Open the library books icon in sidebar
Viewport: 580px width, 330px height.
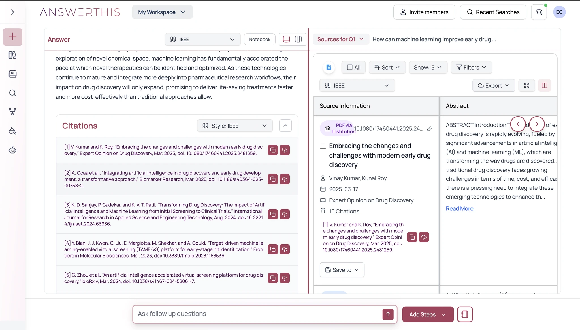click(12, 55)
